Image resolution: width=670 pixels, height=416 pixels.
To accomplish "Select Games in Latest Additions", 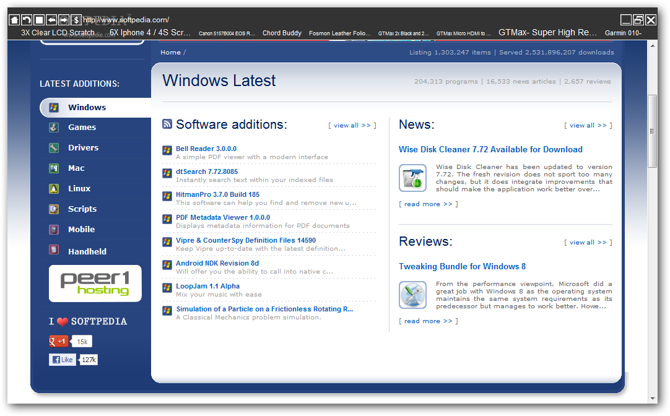I will (82, 128).
